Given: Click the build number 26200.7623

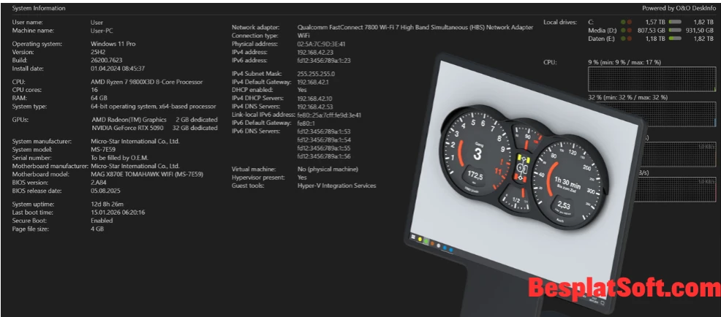Looking at the screenshot, I should (x=106, y=60).
